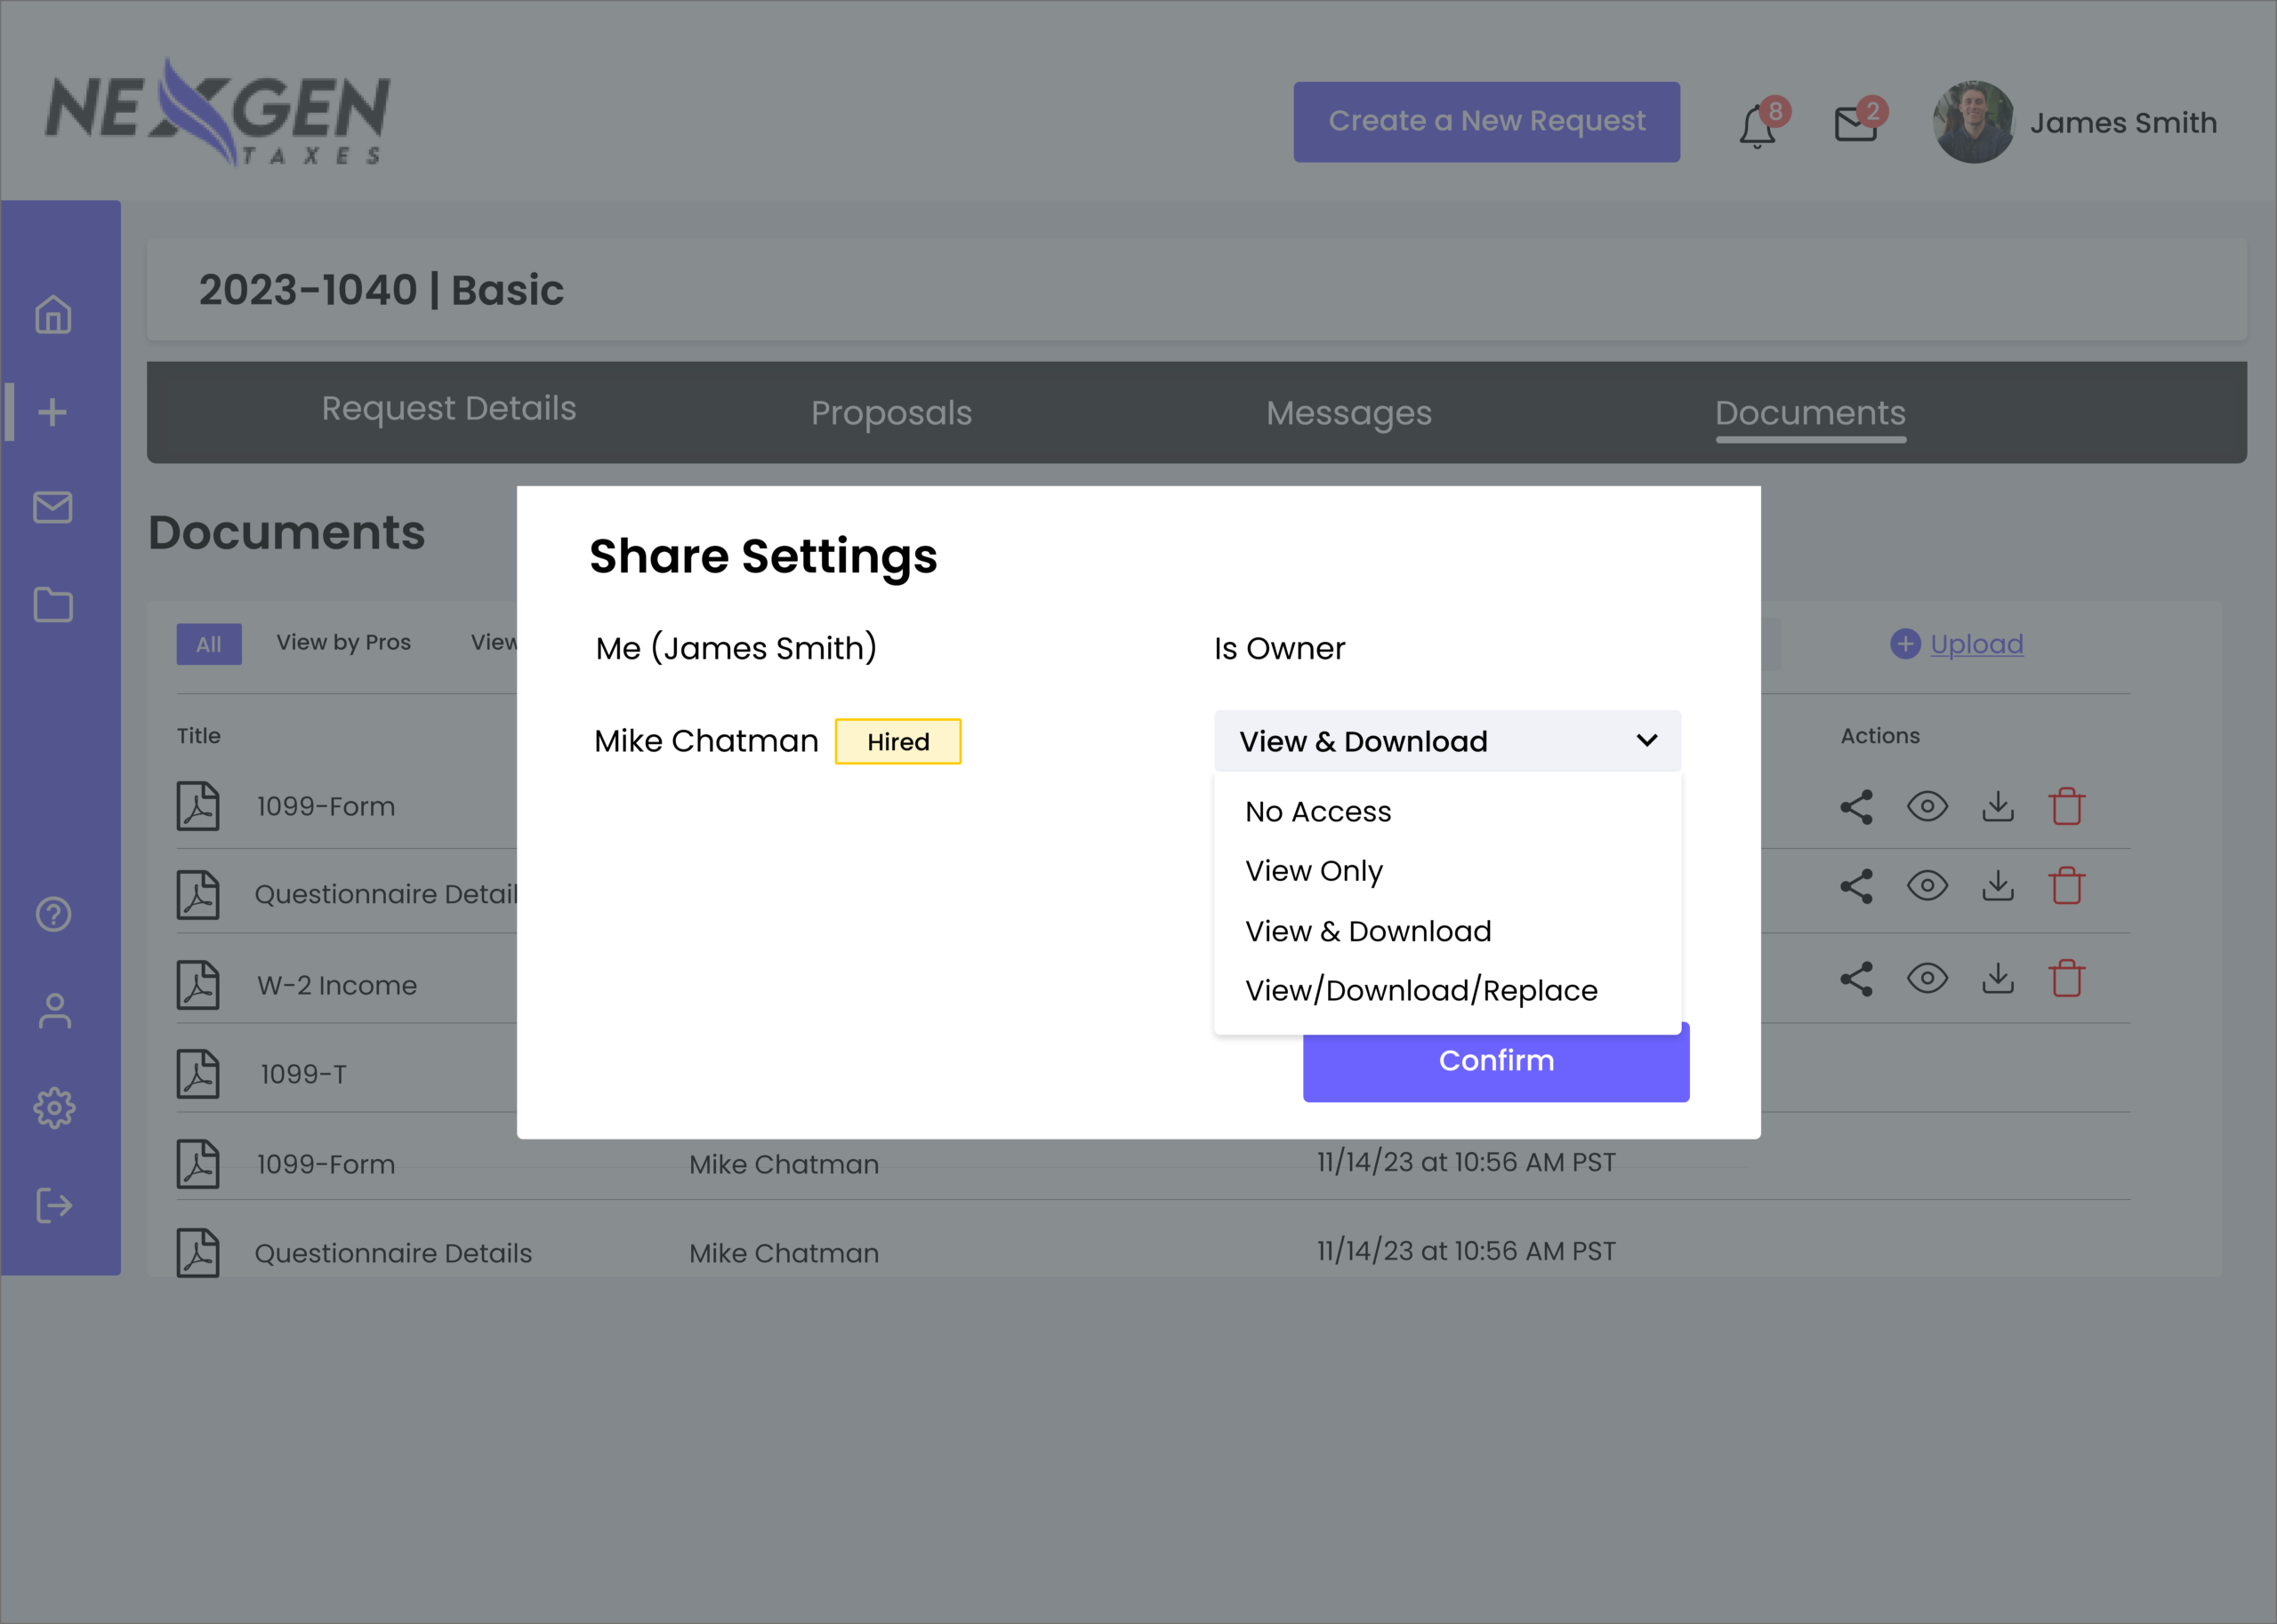The height and width of the screenshot is (1624, 2277).
Task: Click Create a New Request button
Action: [1485, 122]
